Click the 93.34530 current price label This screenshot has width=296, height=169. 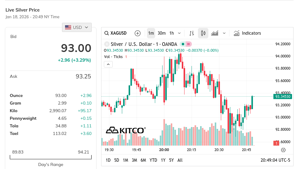pos(283,97)
